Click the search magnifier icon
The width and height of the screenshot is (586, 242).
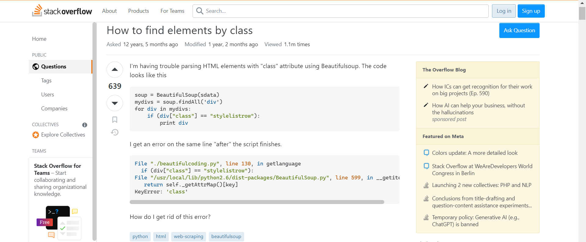(x=200, y=11)
